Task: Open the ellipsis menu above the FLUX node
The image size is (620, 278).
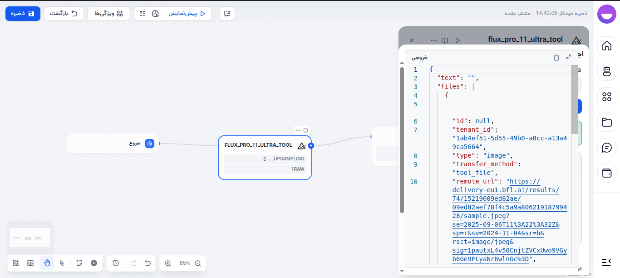Action: [x=298, y=130]
